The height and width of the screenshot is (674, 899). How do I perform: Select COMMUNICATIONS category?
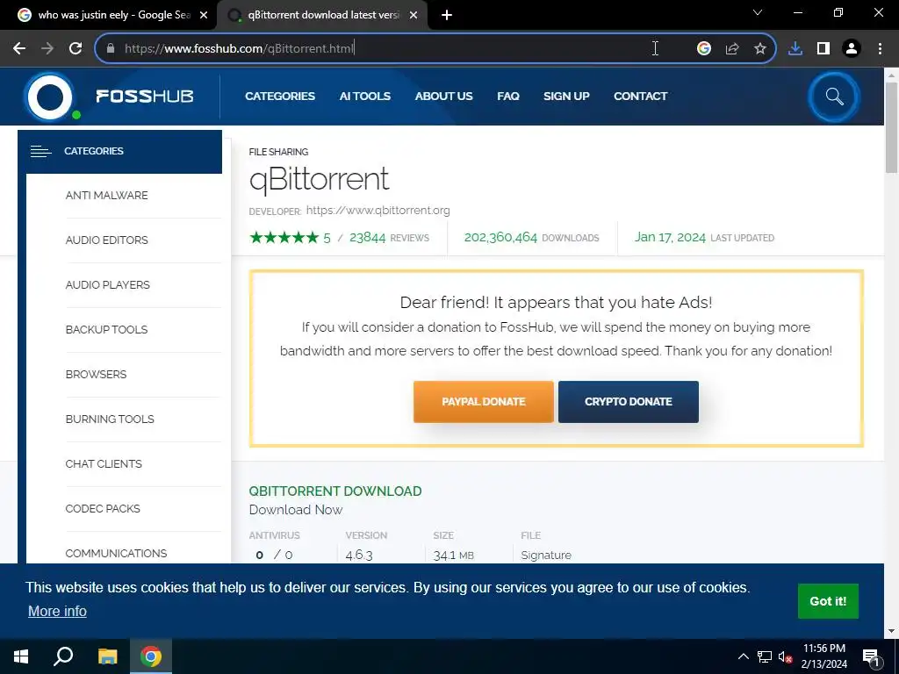[117, 553]
